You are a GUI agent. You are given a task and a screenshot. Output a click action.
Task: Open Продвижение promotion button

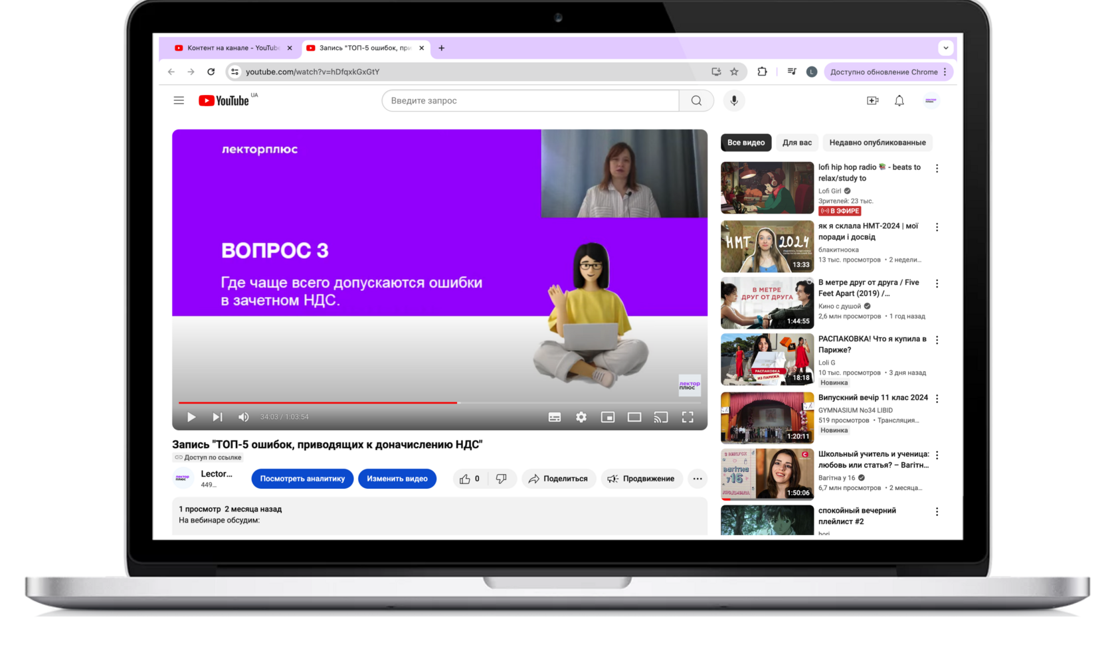(x=642, y=479)
